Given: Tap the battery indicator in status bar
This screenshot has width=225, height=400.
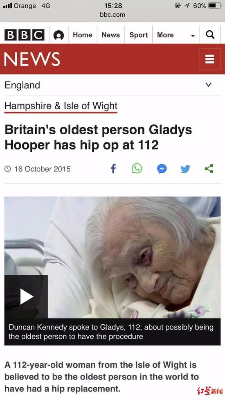Looking at the screenshot, I should 216,6.
